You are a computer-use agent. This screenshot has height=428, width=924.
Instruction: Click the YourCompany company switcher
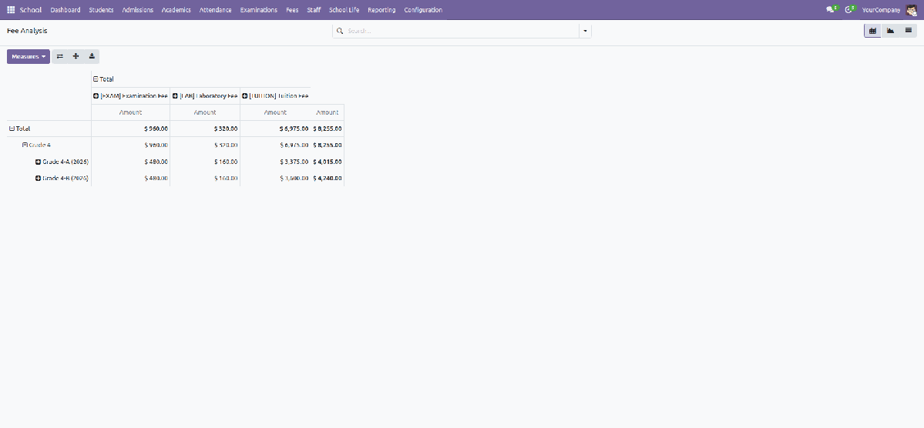click(881, 10)
